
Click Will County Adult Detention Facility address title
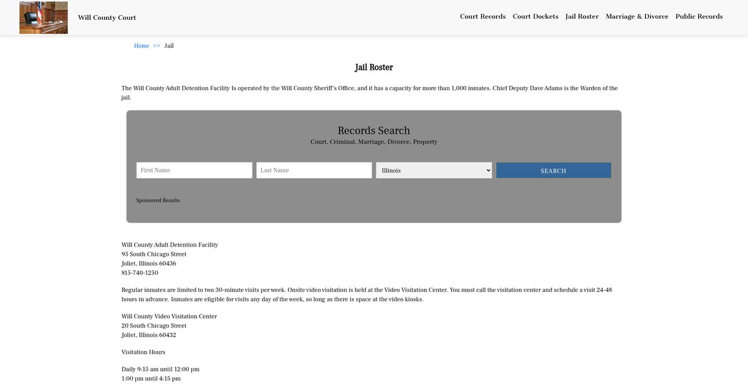point(170,245)
